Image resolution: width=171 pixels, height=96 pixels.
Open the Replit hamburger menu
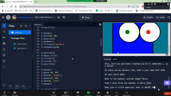tap(3, 17)
